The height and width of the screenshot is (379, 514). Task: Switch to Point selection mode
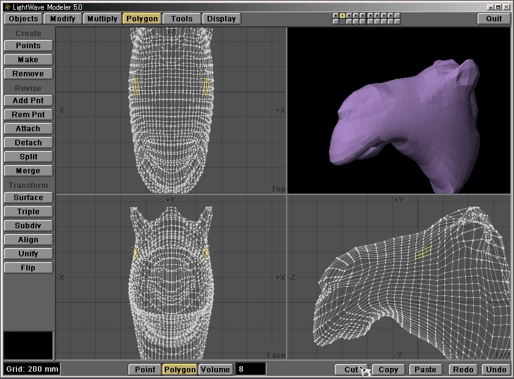click(x=145, y=369)
